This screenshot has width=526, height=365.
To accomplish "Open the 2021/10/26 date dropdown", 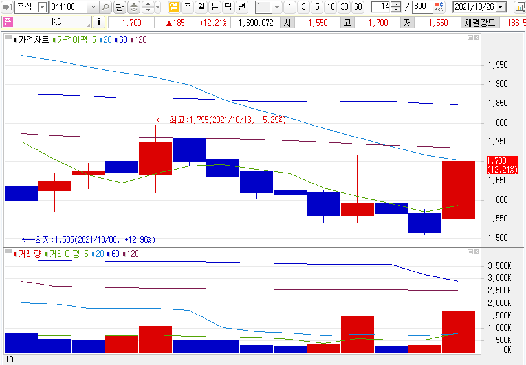I will pyautogui.click(x=501, y=6).
